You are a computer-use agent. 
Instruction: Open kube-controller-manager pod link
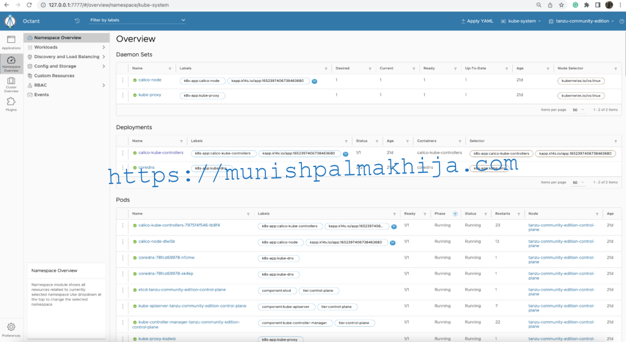[x=186, y=324]
